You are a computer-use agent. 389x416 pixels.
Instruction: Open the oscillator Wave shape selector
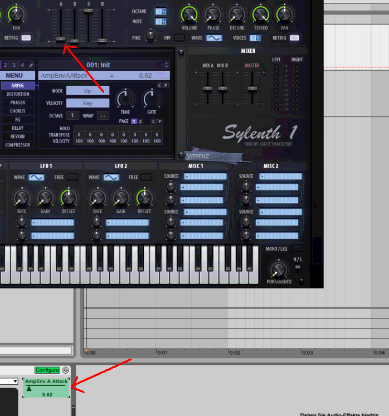point(214,38)
